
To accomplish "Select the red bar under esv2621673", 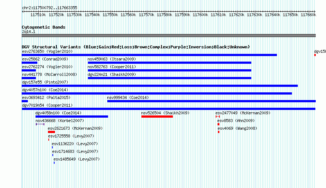I will pyautogui.click(x=51, y=132).
